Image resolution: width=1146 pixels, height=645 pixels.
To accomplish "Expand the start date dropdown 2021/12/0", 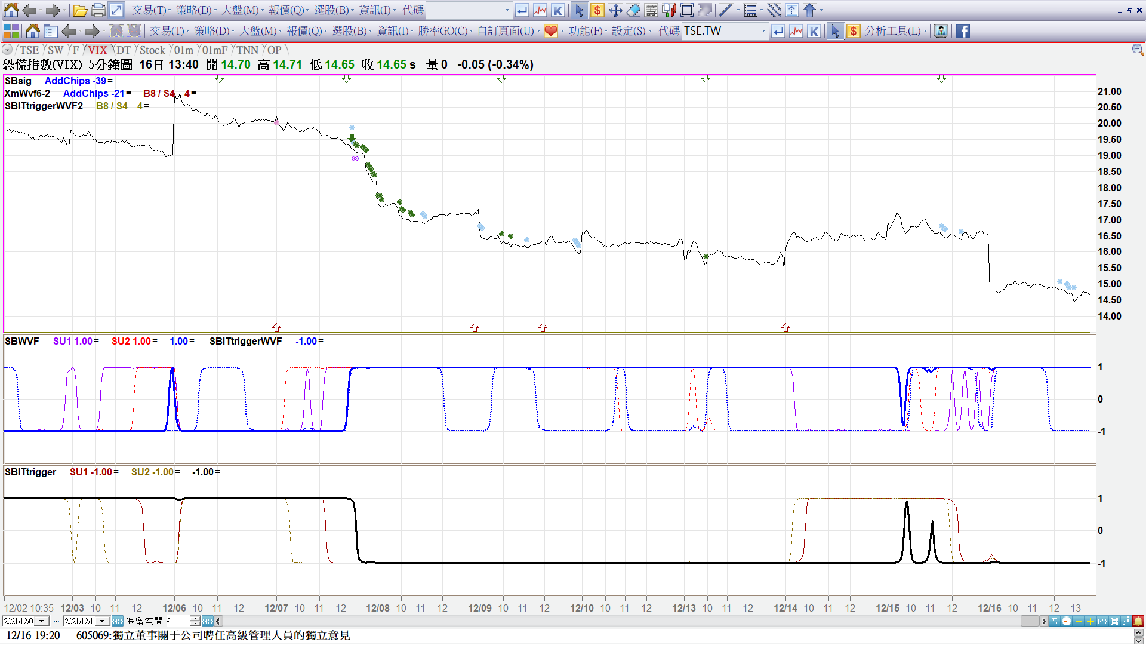I will coord(41,621).
